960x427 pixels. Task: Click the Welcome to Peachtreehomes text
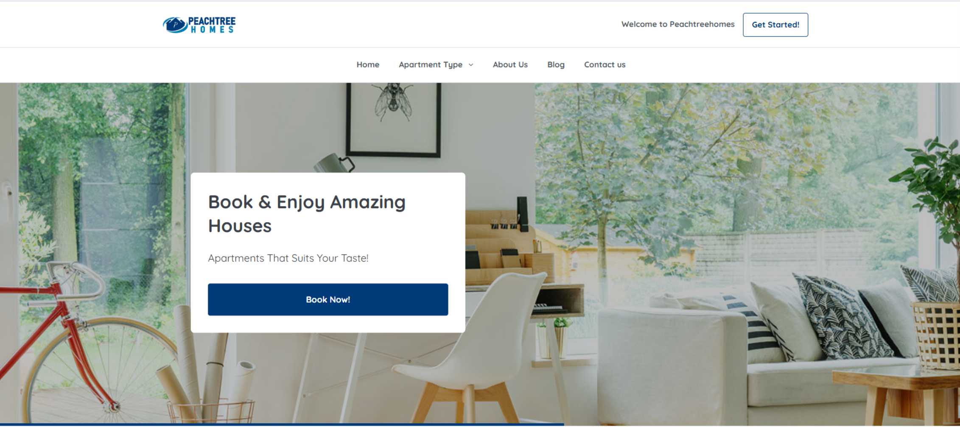click(678, 25)
